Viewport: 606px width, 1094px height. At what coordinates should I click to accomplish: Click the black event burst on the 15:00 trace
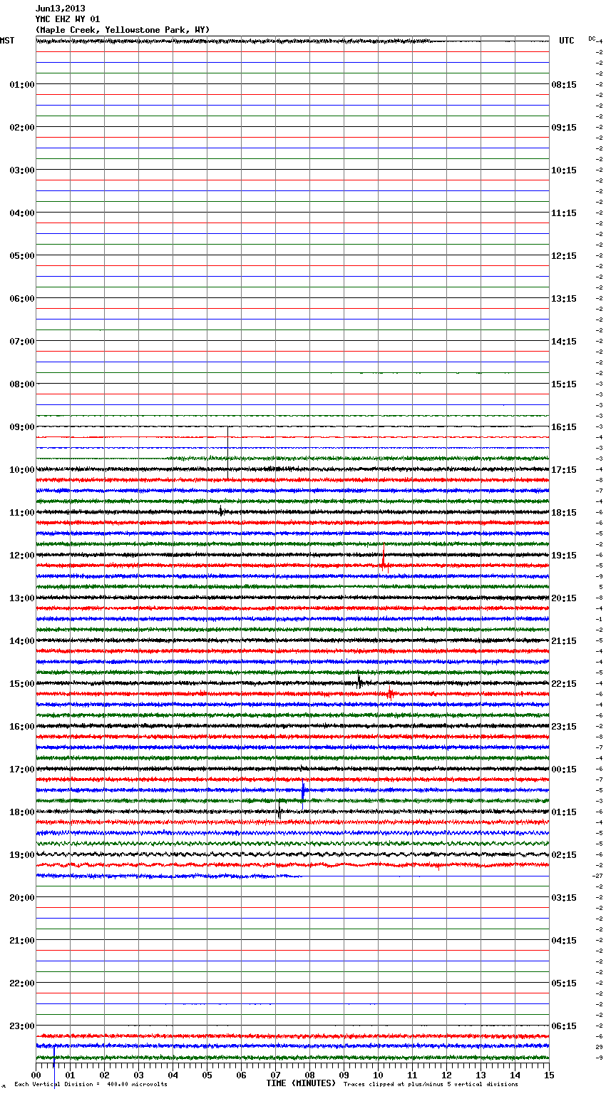[360, 682]
